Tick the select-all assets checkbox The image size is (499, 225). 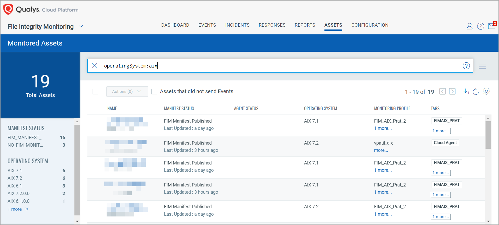coord(95,92)
